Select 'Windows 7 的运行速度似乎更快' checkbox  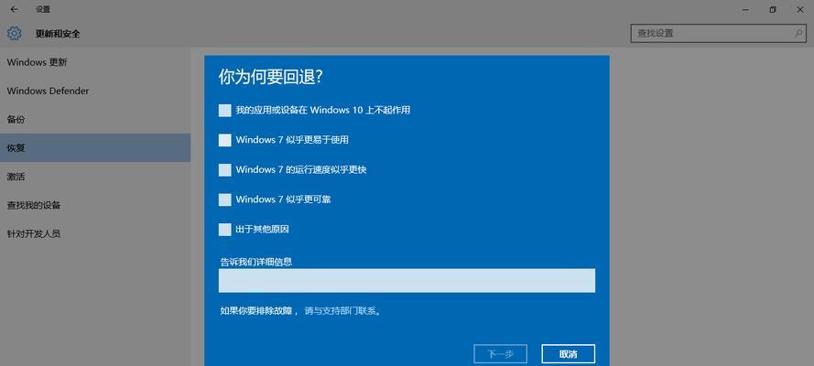coord(224,170)
